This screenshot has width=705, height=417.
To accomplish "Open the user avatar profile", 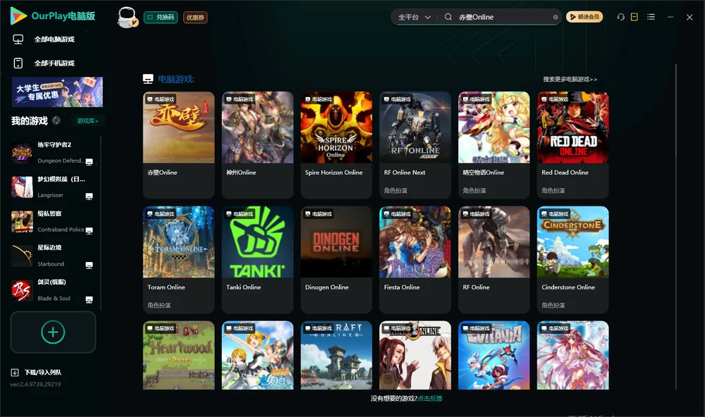I will (127, 17).
